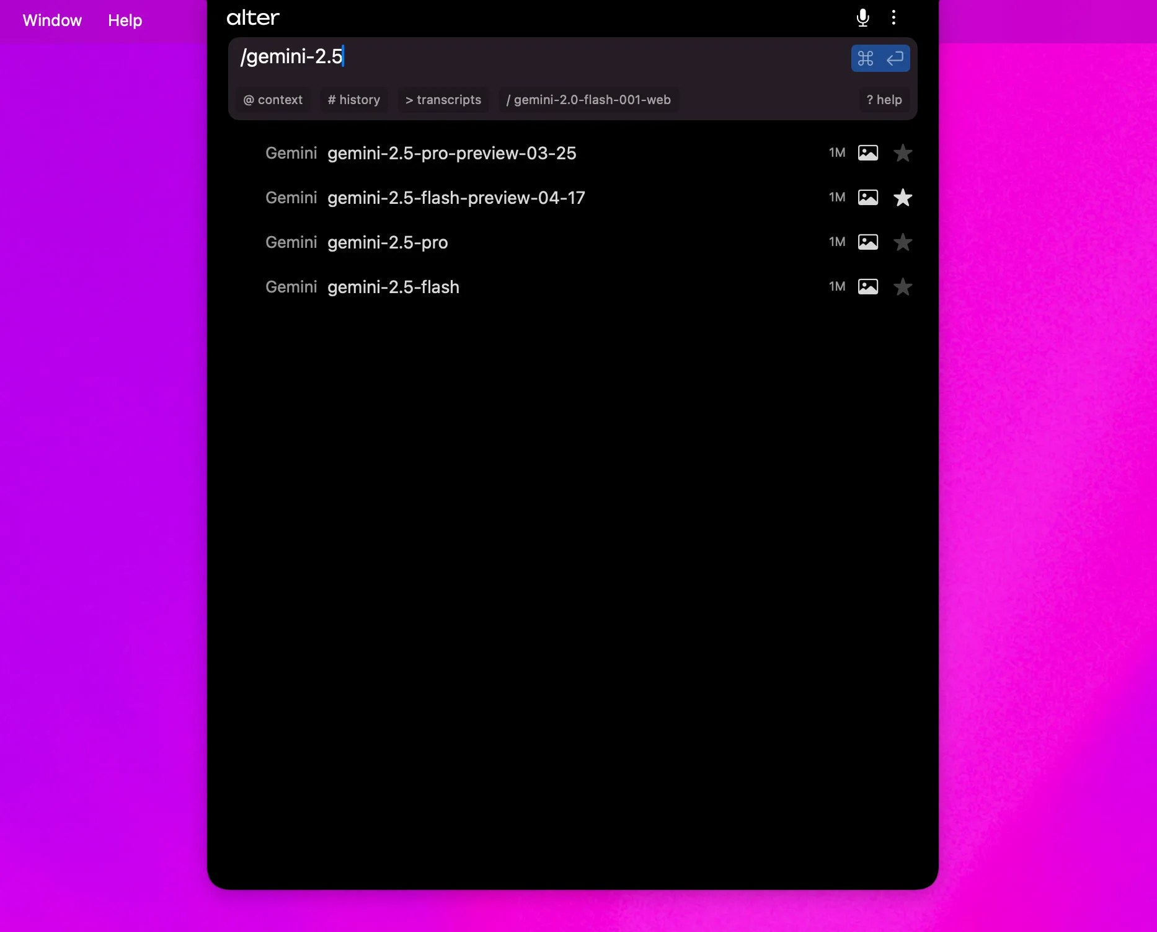Image resolution: width=1157 pixels, height=932 pixels.
Task: Click the @ context chip
Action: [x=273, y=100]
